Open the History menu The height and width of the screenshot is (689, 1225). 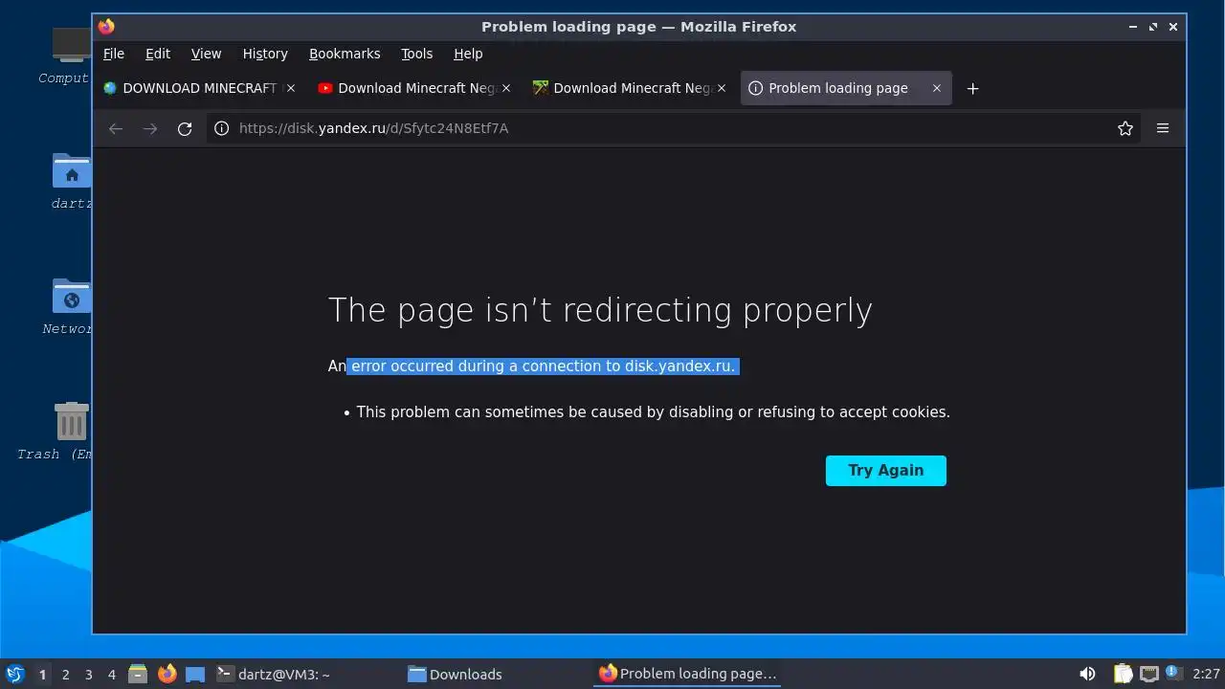[265, 54]
